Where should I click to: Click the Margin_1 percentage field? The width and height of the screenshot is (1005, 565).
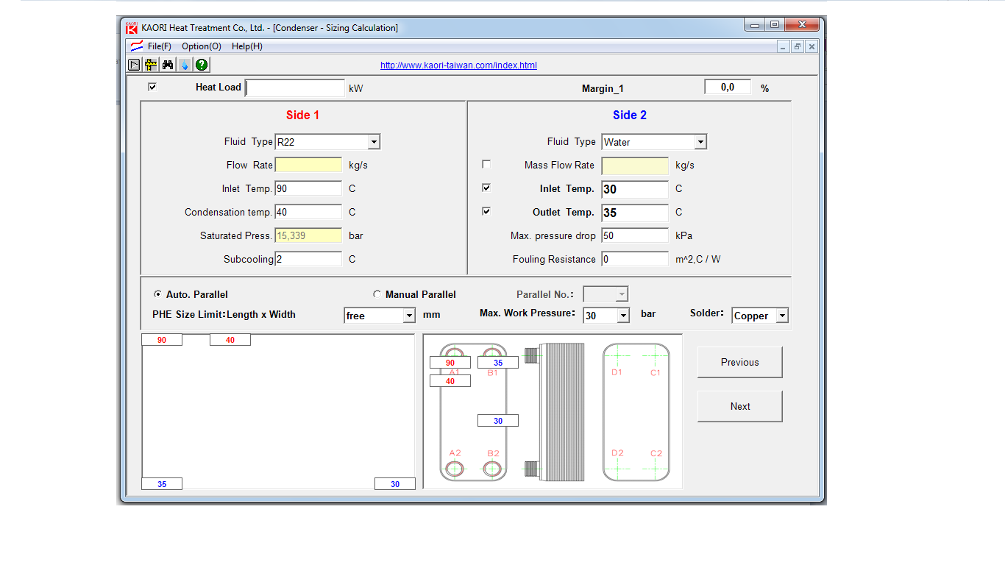pos(728,87)
